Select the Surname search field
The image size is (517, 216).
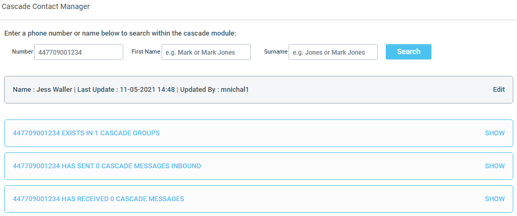(x=333, y=52)
